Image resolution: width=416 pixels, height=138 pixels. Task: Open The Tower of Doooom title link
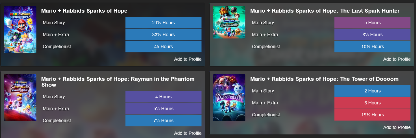(324, 79)
